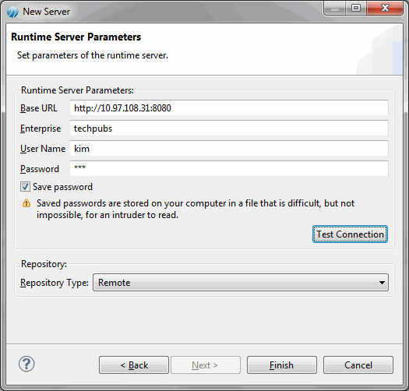The height and width of the screenshot is (391, 409).
Task: Maximize the New Server dialog window
Action: tap(356, 9)
